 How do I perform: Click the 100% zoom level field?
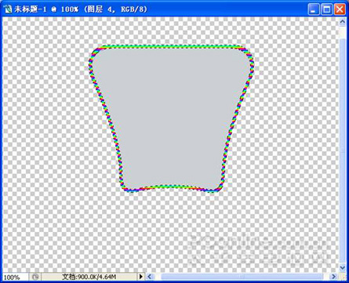coord(15,277)
